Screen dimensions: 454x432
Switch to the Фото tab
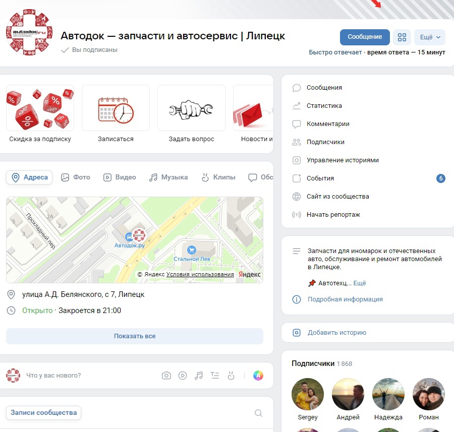76,177
